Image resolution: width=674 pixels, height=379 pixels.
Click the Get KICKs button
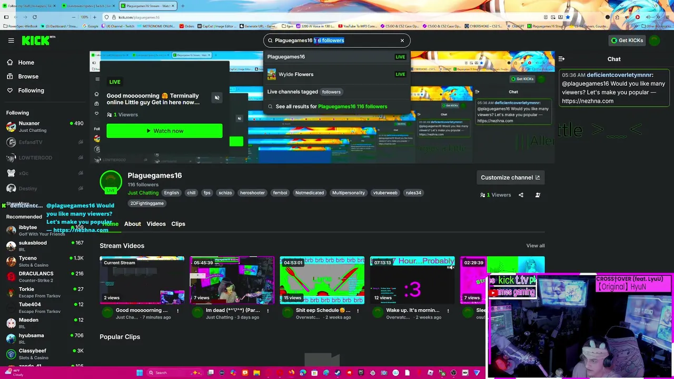pyautogui.click(x=627, y=41)
